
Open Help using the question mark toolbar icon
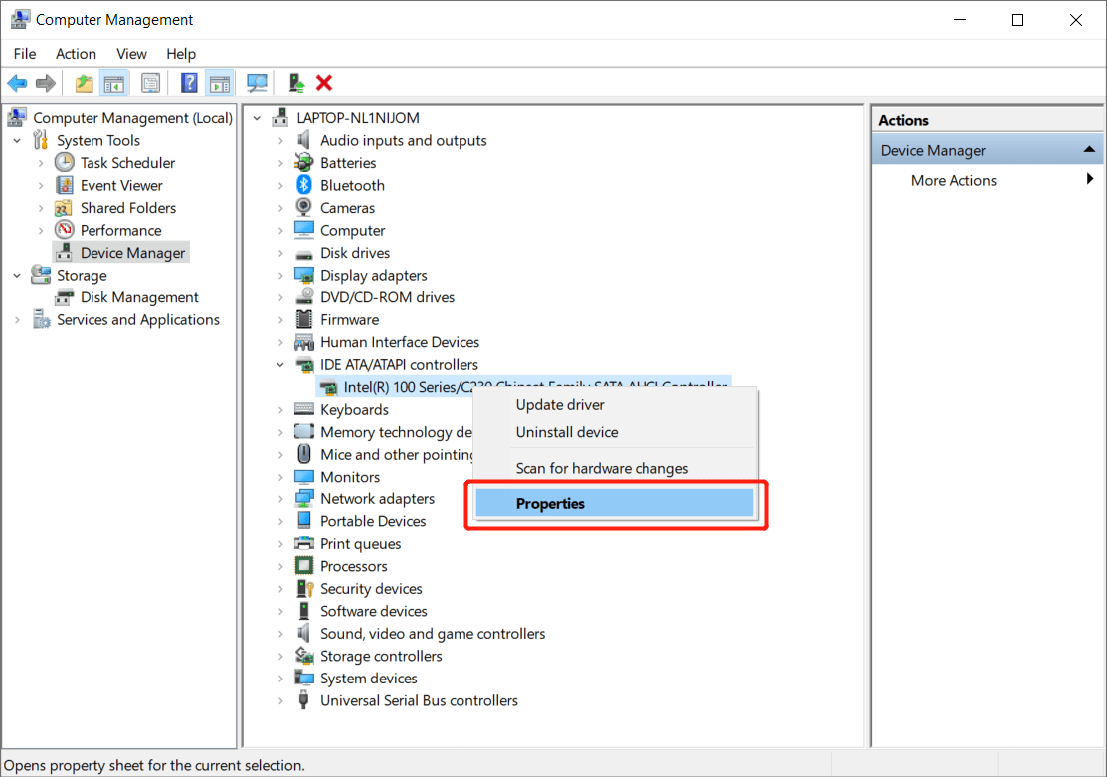pyautogui.click(x=188, y=82)
